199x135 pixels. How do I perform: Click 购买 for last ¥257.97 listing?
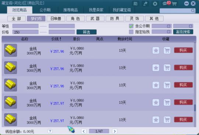183,120
